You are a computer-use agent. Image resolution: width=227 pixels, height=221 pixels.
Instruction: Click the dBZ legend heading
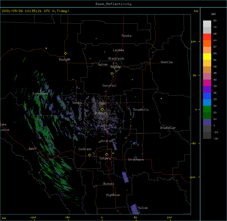point(213,14)
